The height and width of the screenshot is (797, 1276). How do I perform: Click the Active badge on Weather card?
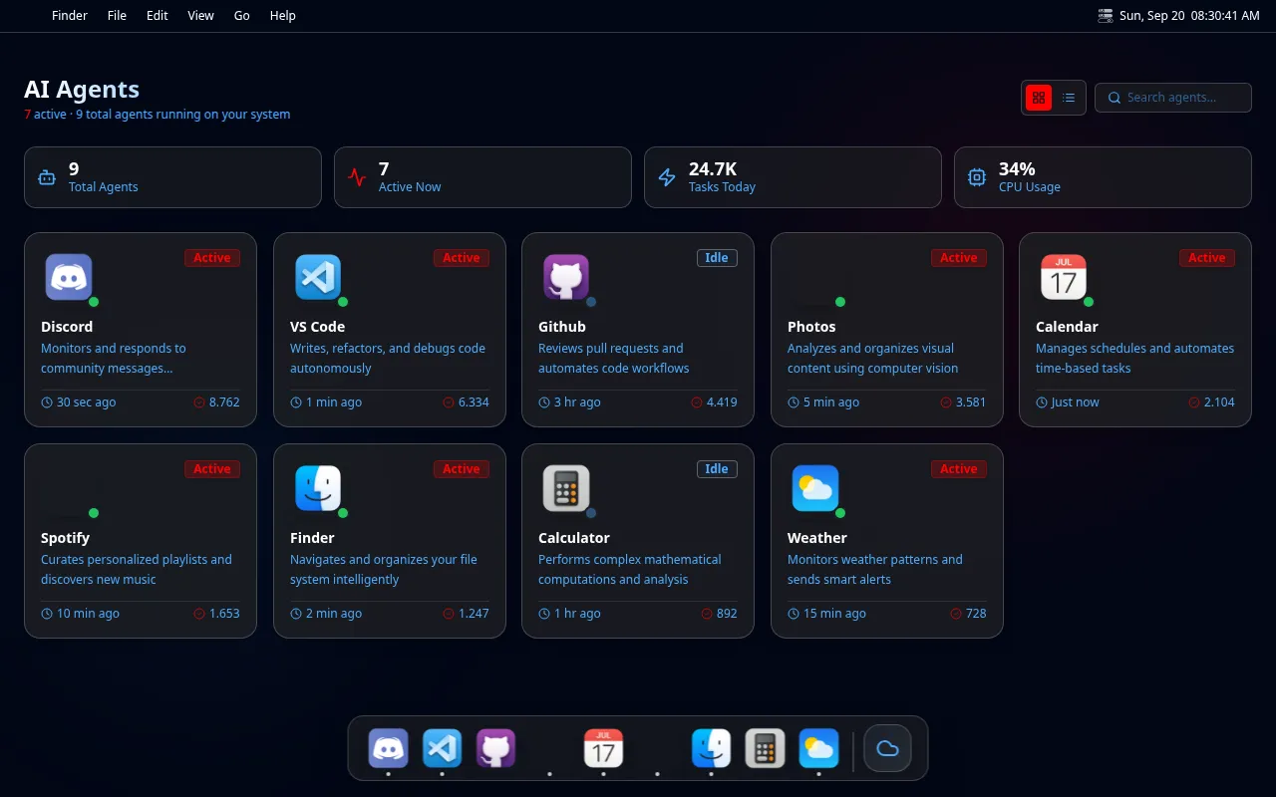point(959,469)
